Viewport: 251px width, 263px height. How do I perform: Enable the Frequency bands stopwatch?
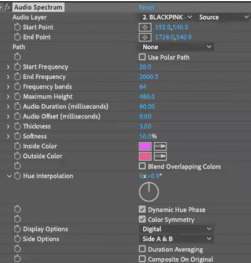point(17,87)
